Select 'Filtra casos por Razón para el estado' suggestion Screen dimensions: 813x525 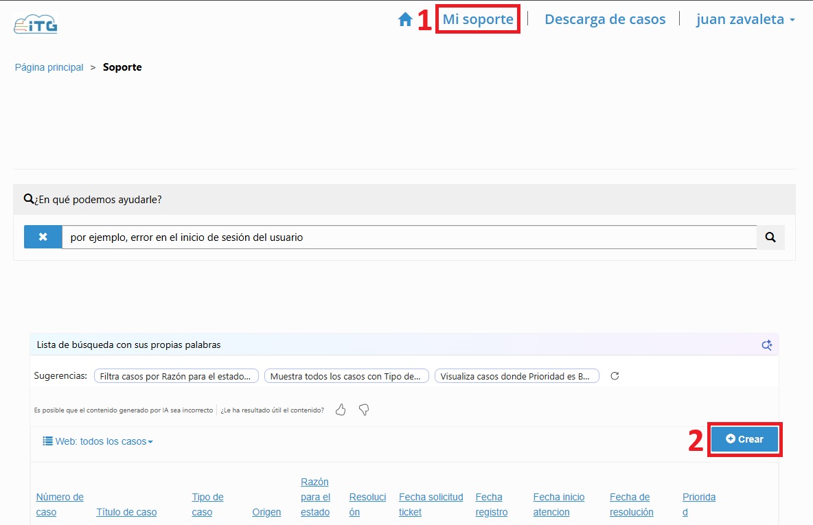[x=176, y=376]
